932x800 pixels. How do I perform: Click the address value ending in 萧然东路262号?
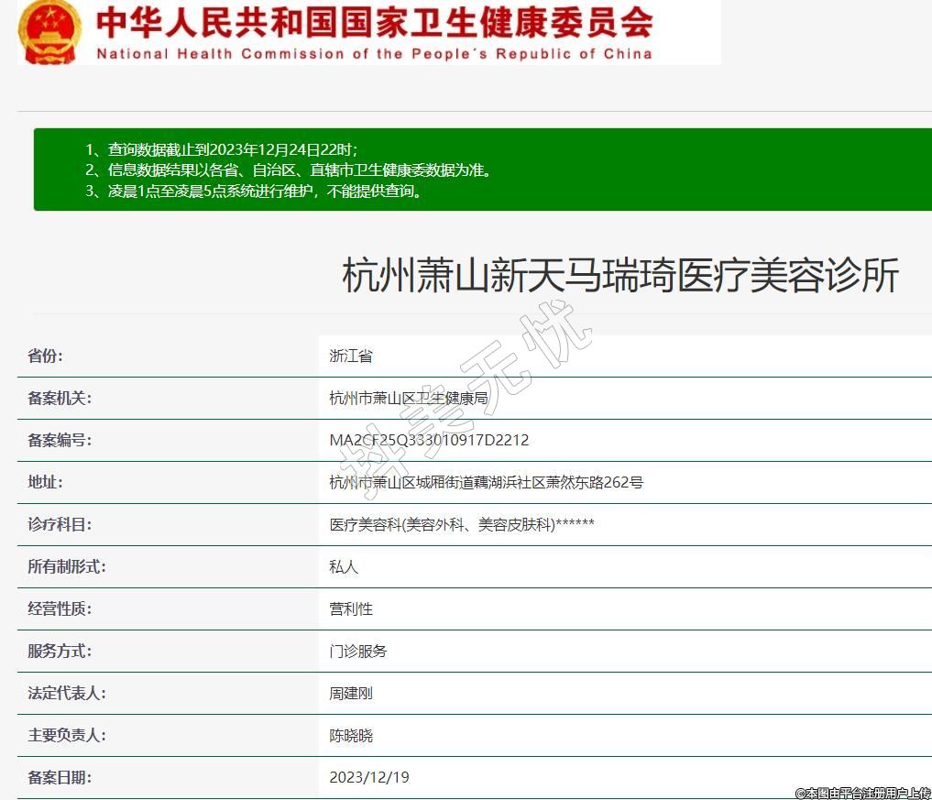[486, 483]
